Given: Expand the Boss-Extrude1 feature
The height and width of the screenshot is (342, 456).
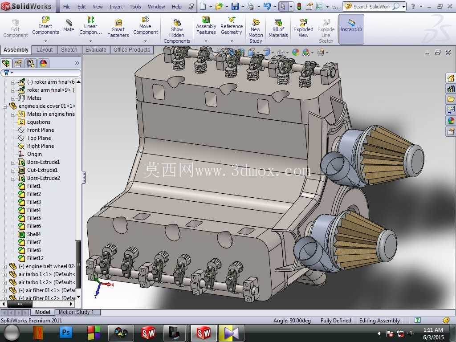Looking at the screenshot, I should (13, 162).
